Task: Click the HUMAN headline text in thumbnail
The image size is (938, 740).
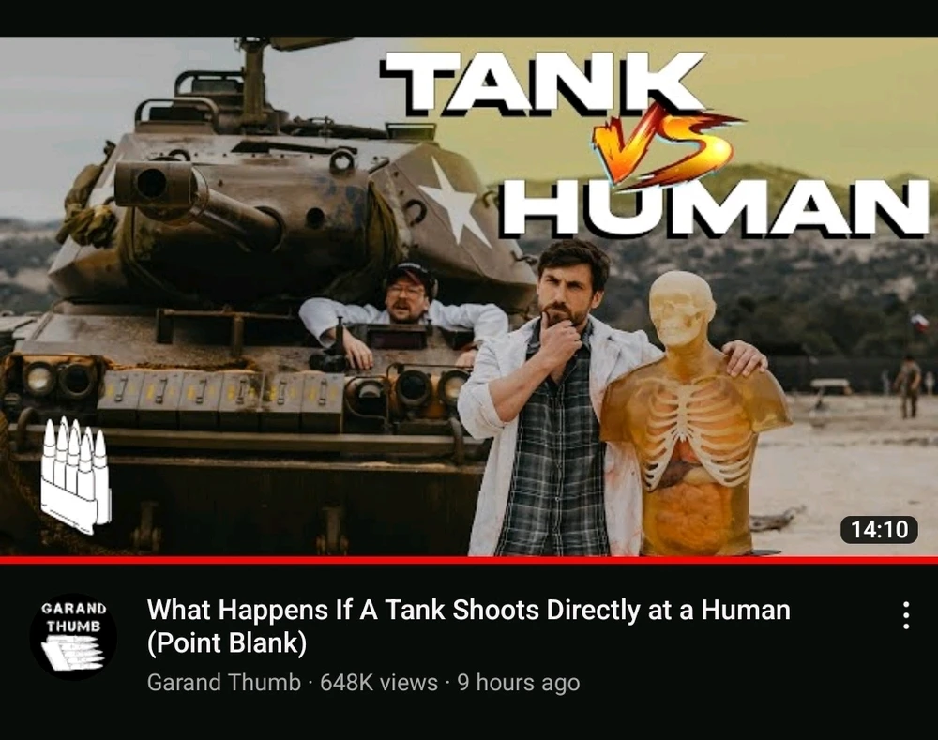Action: pyautogui.click(x=715, y=206)
